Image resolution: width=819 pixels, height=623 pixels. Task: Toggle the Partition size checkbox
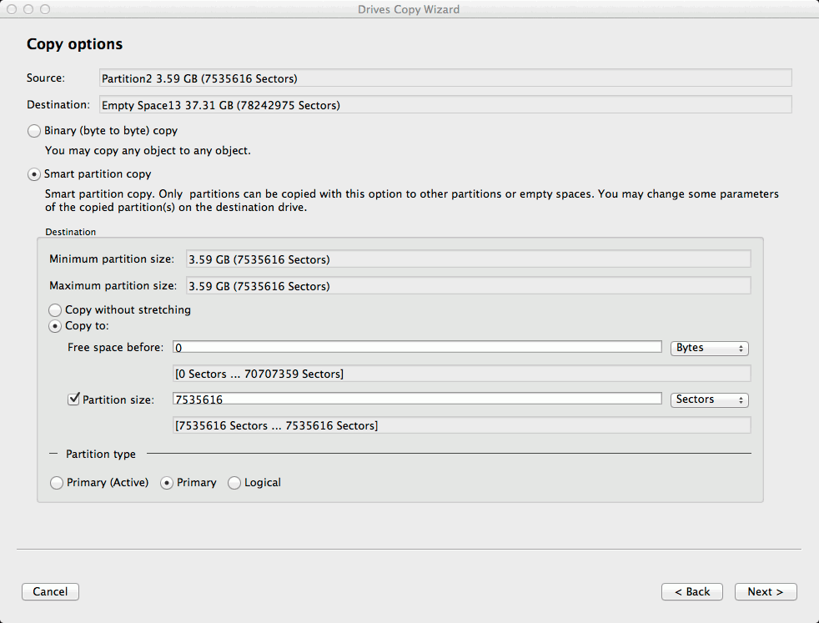tap(73, 399)
